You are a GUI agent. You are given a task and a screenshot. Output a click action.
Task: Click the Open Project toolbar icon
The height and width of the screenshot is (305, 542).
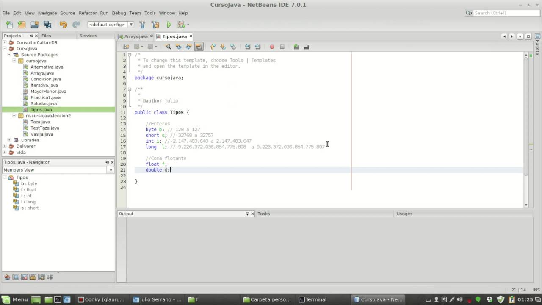point(34,25)
